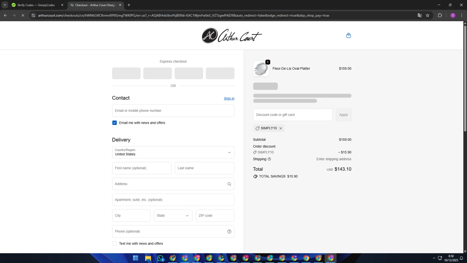The image size is (467, 263).
Task: Go back to the previous page
Action: tap(5, 15)
